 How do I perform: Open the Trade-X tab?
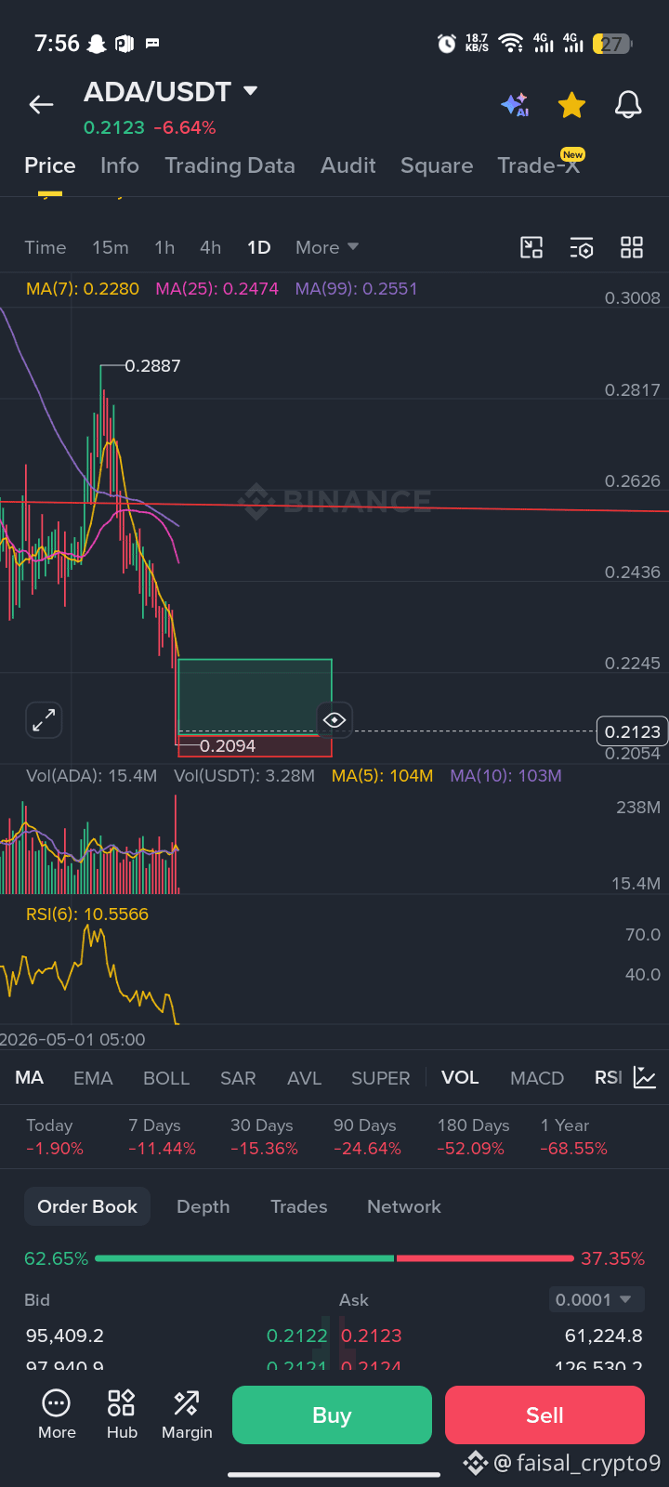[x=539, y=165]
